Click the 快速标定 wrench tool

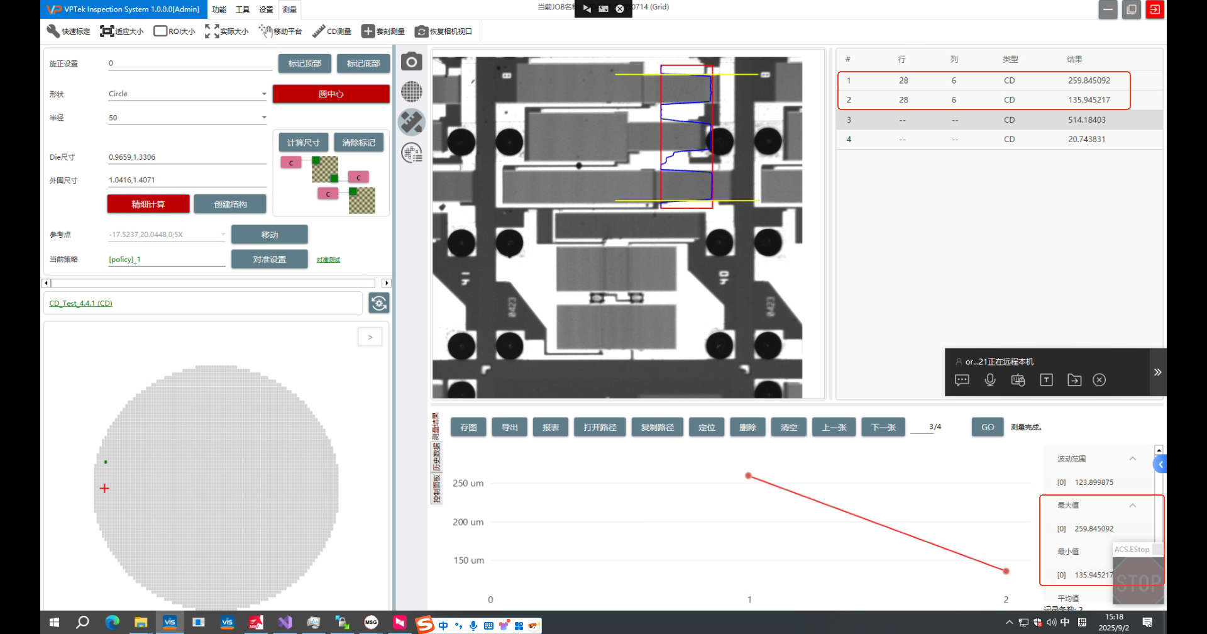[x=68, y=31]
